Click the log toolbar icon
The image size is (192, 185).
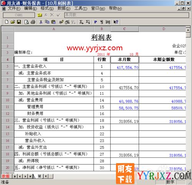point(108,22)
